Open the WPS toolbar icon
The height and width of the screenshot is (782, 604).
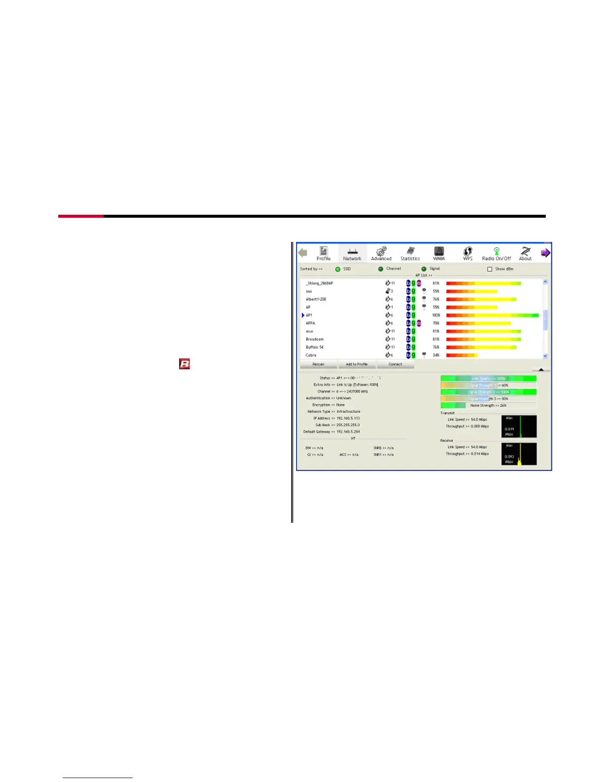coord(468,253)
